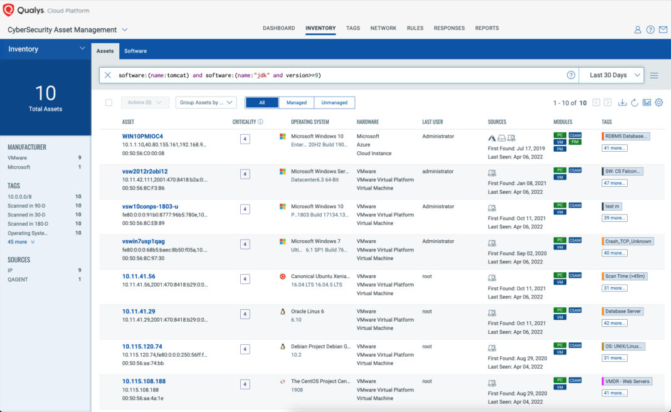Open CyberSecurity Asset Management module dropdown
This screenshot has width=671, height=412.
[125, 29]
